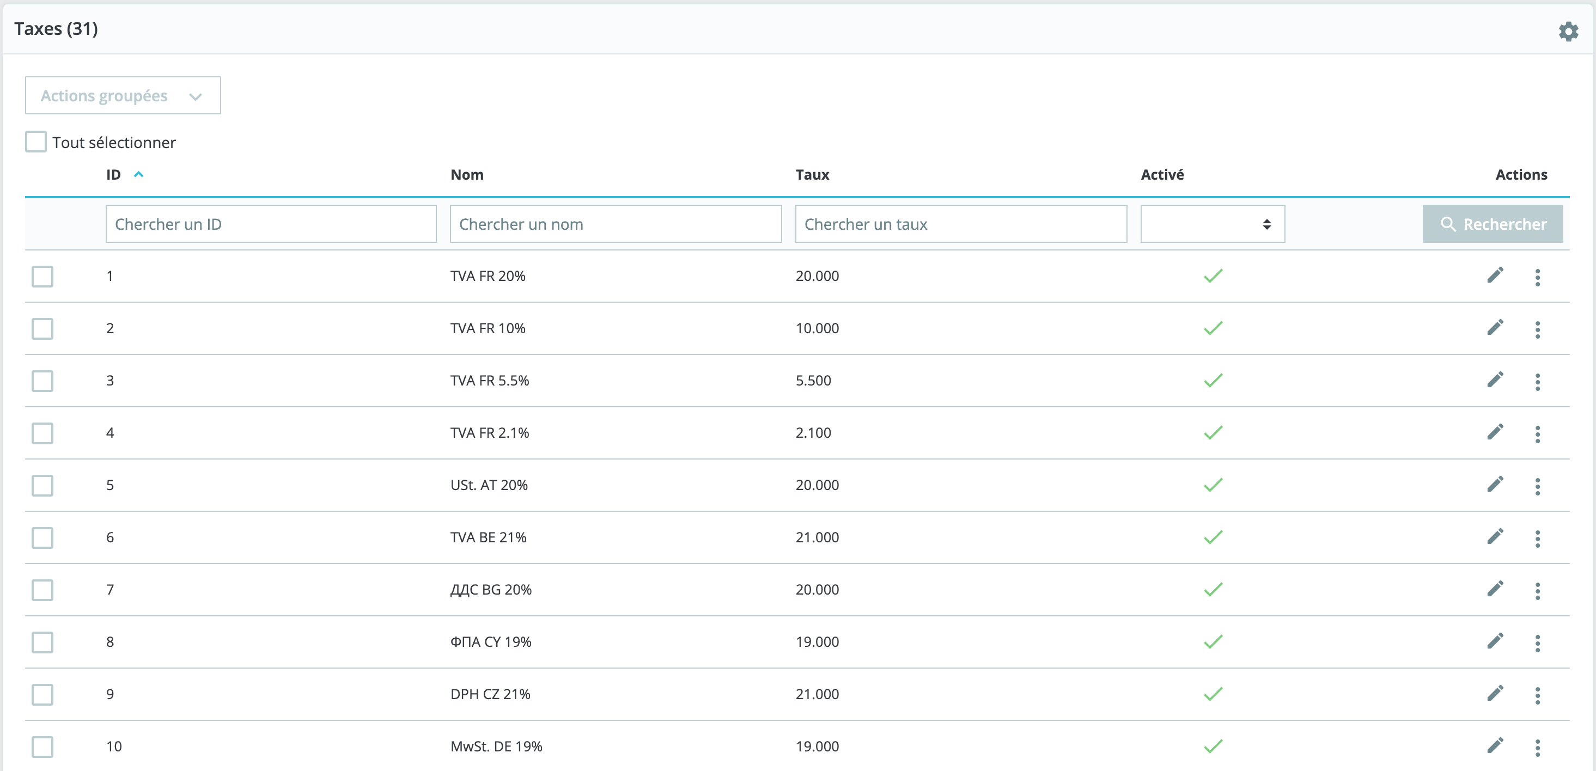Screen dimensions: 1596x771
Task: Toggle enabled status of TVA FR 5.5%
Action: tap(1213, 380)
